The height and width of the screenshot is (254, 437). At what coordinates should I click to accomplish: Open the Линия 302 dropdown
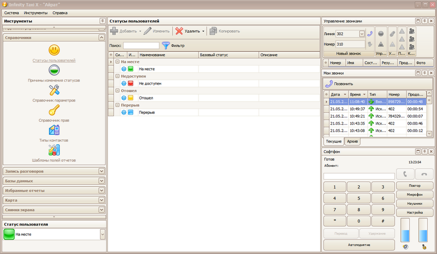tap(362, 33)
